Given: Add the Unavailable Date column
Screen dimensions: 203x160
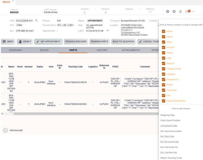Looking at the screenshot, I should coord(169,126).
